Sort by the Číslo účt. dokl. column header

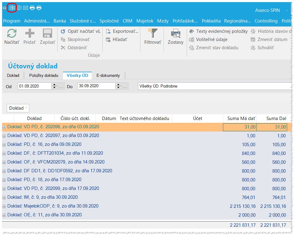[75, 118]
